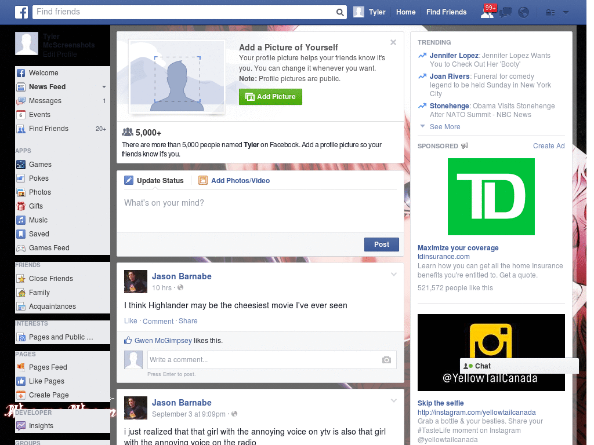Open Maximize your coverage ad link
594x445 pixels.
click(458, 248)
